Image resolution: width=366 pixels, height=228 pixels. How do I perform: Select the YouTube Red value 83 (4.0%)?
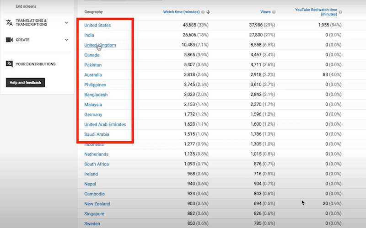point(332,74)
